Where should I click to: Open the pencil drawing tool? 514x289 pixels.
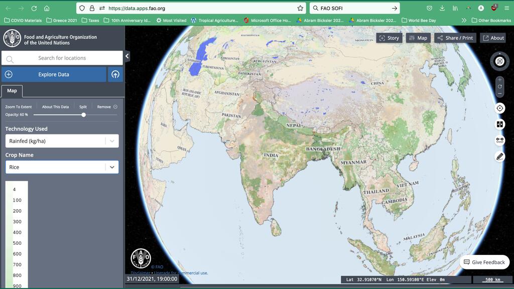tap(499, 157)
